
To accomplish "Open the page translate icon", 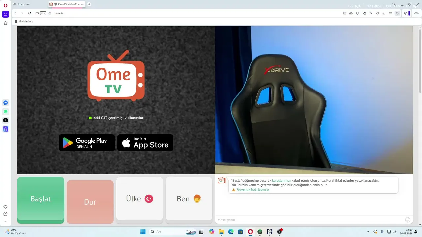I will [x=364, y=13].
